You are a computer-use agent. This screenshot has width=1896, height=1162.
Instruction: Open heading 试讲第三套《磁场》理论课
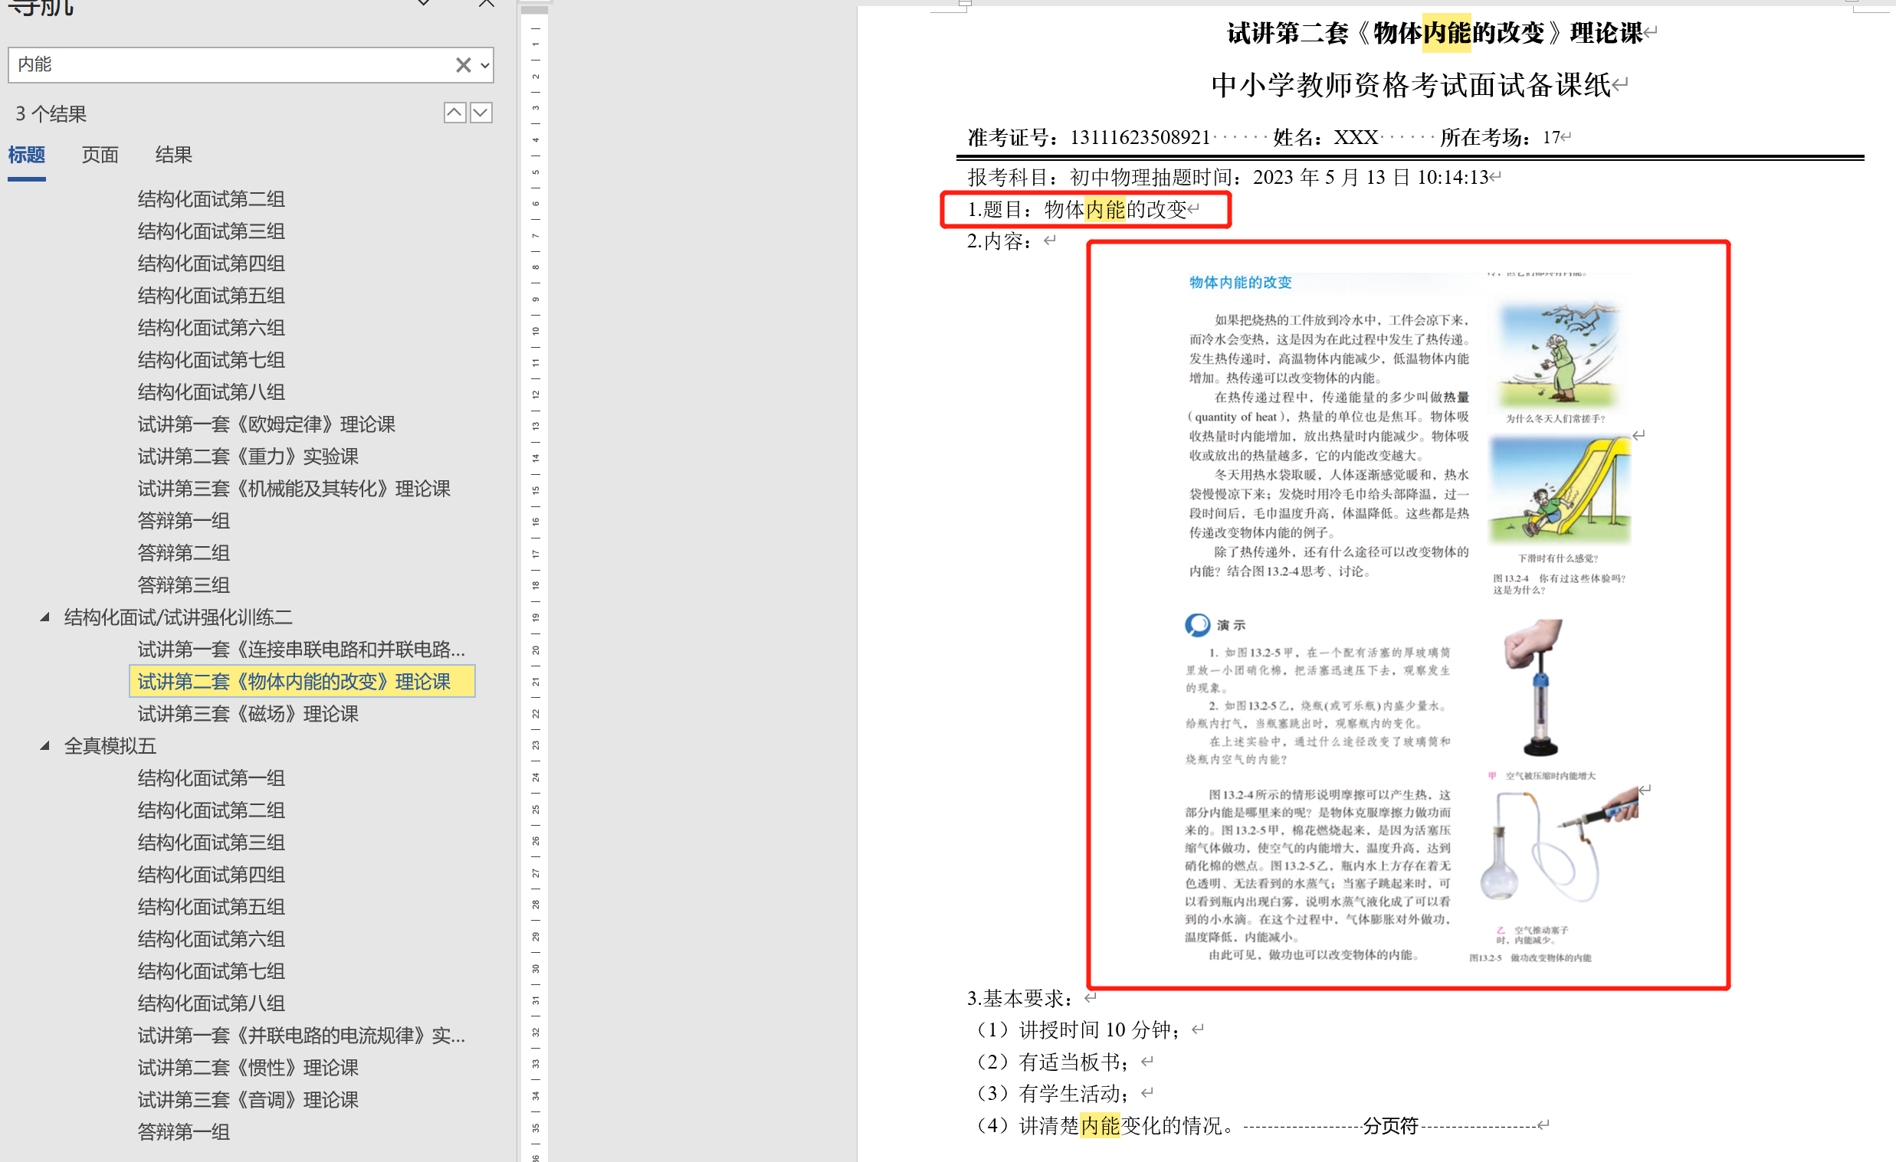[248, 714]
